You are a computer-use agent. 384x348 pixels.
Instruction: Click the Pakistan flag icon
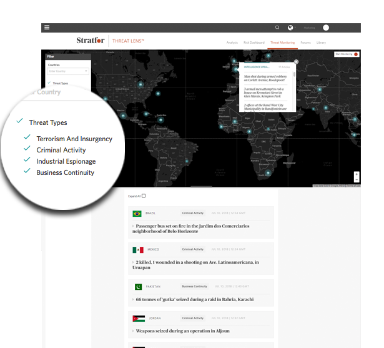coord(139,287)
